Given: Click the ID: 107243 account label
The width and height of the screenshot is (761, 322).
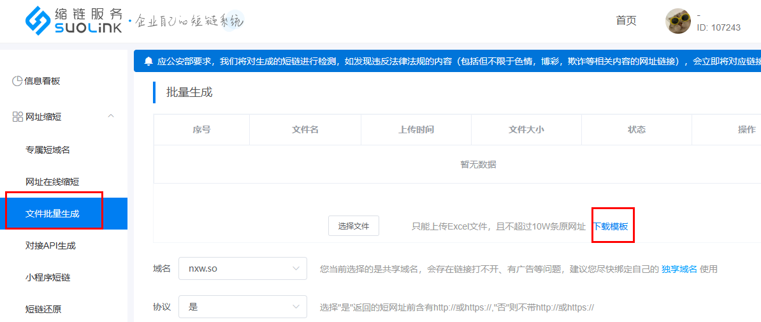Looking at the screenshot, I should 718,27.
